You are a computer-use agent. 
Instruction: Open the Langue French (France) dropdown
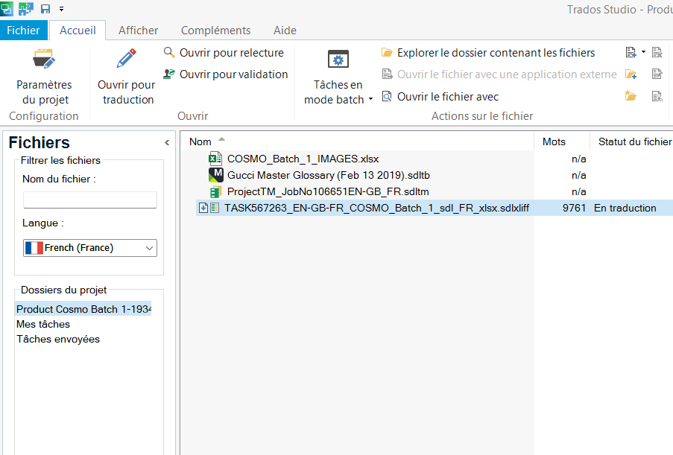(x=90, y=248)
